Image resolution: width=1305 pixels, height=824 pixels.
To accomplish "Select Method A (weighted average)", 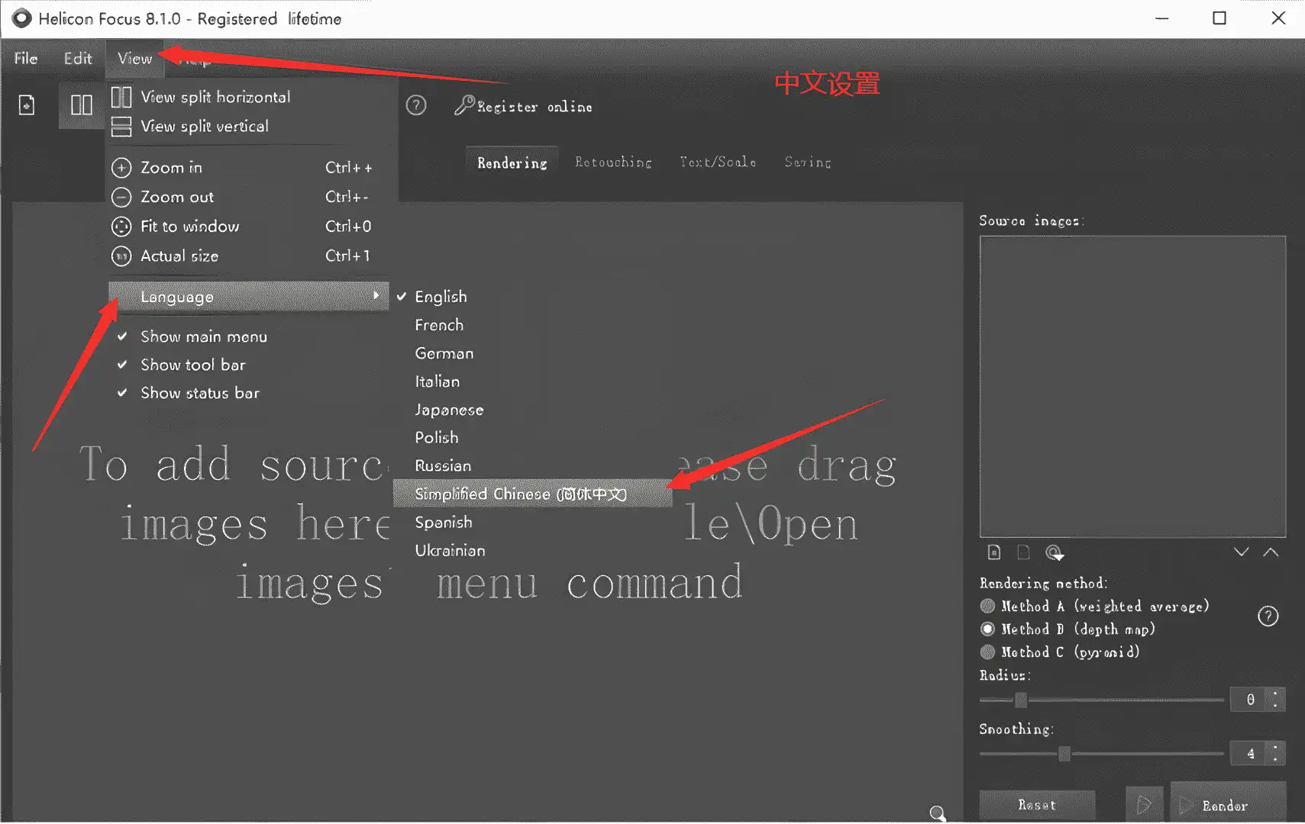I will (x=987, y=607).
